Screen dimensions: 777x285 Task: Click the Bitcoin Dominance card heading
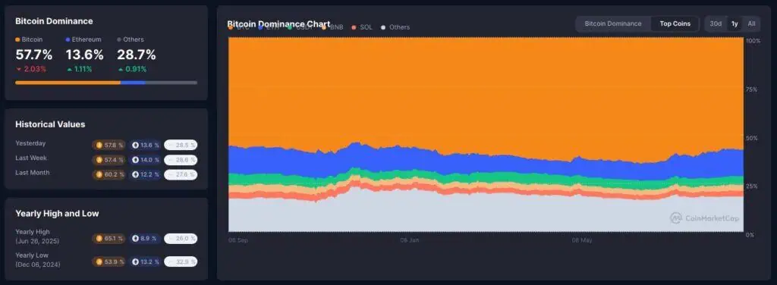54,21
